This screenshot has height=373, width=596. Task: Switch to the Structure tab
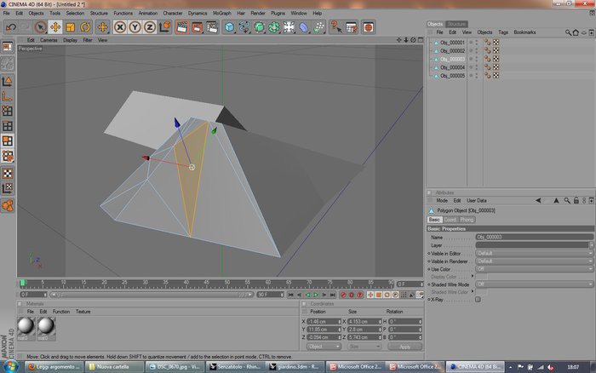456,24
